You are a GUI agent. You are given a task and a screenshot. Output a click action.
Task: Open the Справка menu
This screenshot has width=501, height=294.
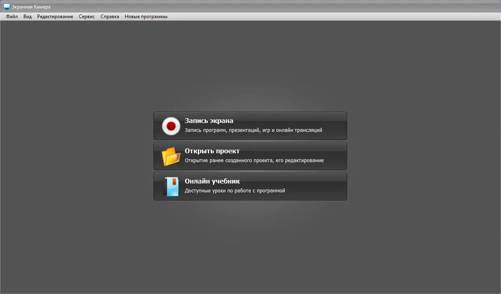110,17
